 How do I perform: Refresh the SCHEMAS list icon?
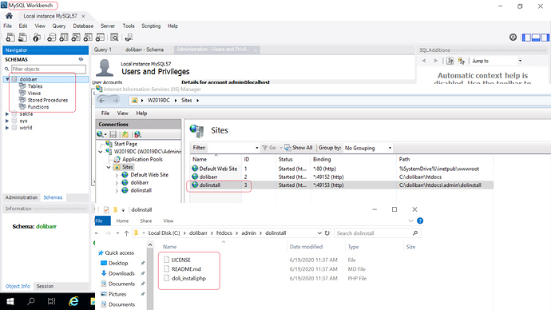(x=81, y=59)
